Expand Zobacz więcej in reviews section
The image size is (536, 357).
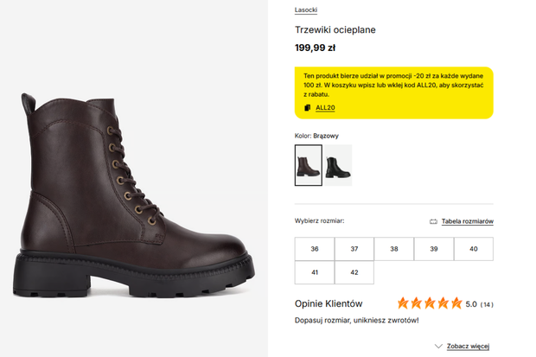[x=468, y=346]
